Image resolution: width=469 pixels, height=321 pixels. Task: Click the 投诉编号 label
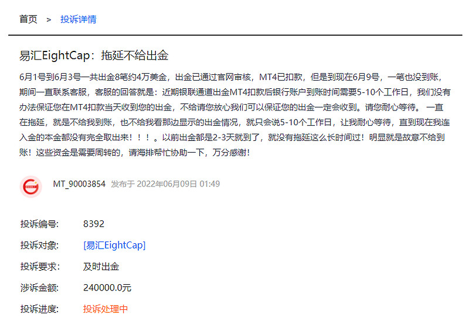click(x=40, y=224)
